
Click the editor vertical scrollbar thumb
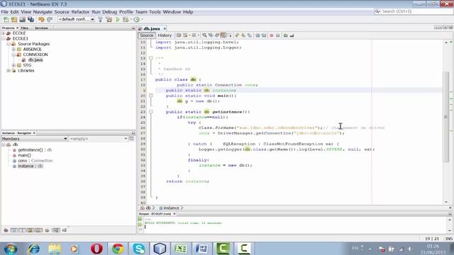(x=445, y=117)
